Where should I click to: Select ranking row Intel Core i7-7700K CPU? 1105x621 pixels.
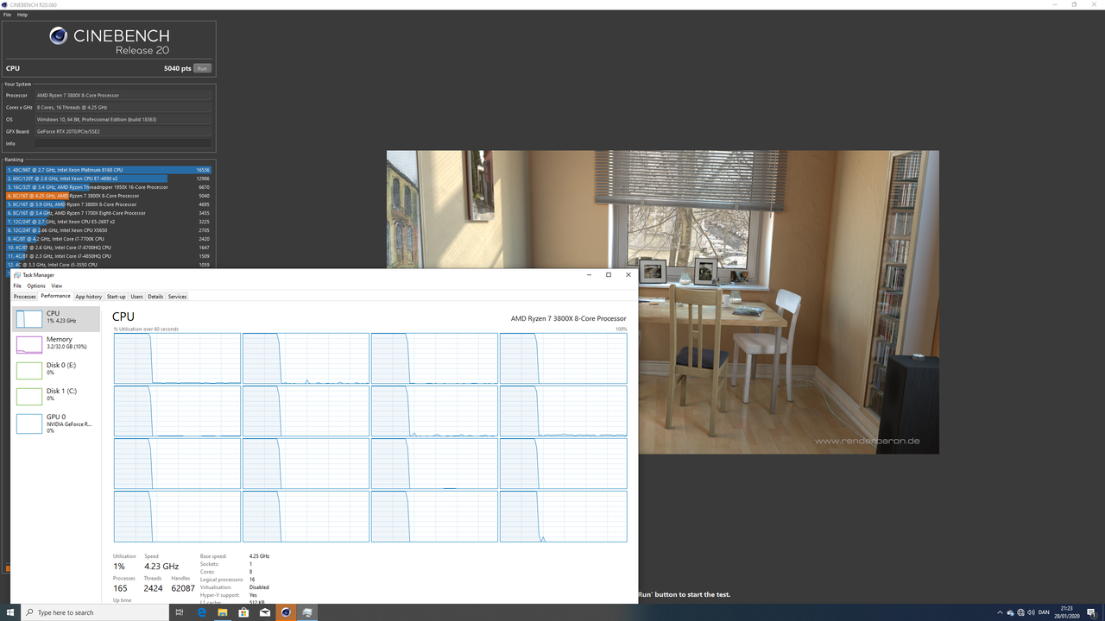109,239
